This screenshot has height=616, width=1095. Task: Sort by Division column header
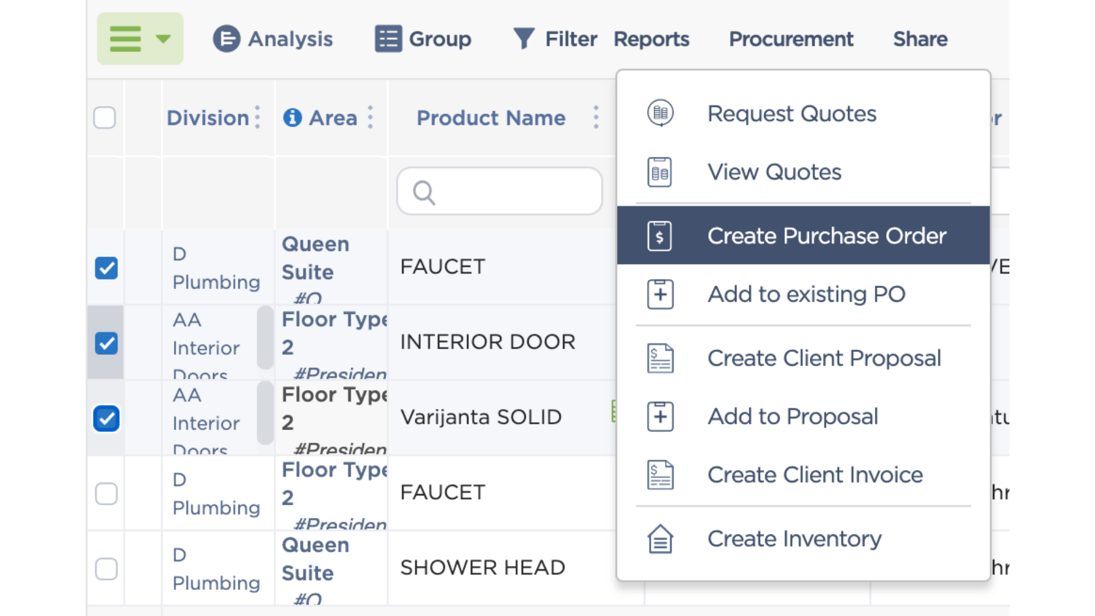click(208, 117)
